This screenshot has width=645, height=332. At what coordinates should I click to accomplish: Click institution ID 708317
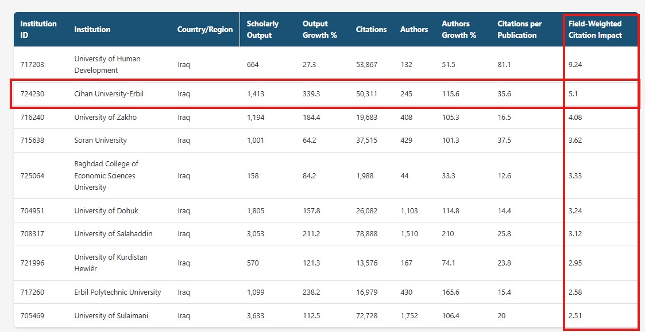click(x=32, y=234)
